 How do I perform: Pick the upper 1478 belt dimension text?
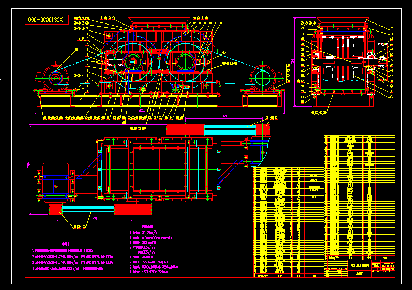pos(224,116)
